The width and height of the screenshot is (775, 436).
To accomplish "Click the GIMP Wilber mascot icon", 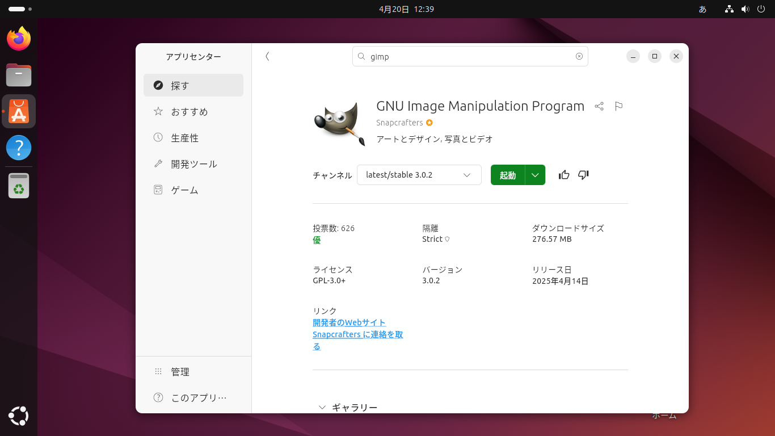I will coord(339,123).
